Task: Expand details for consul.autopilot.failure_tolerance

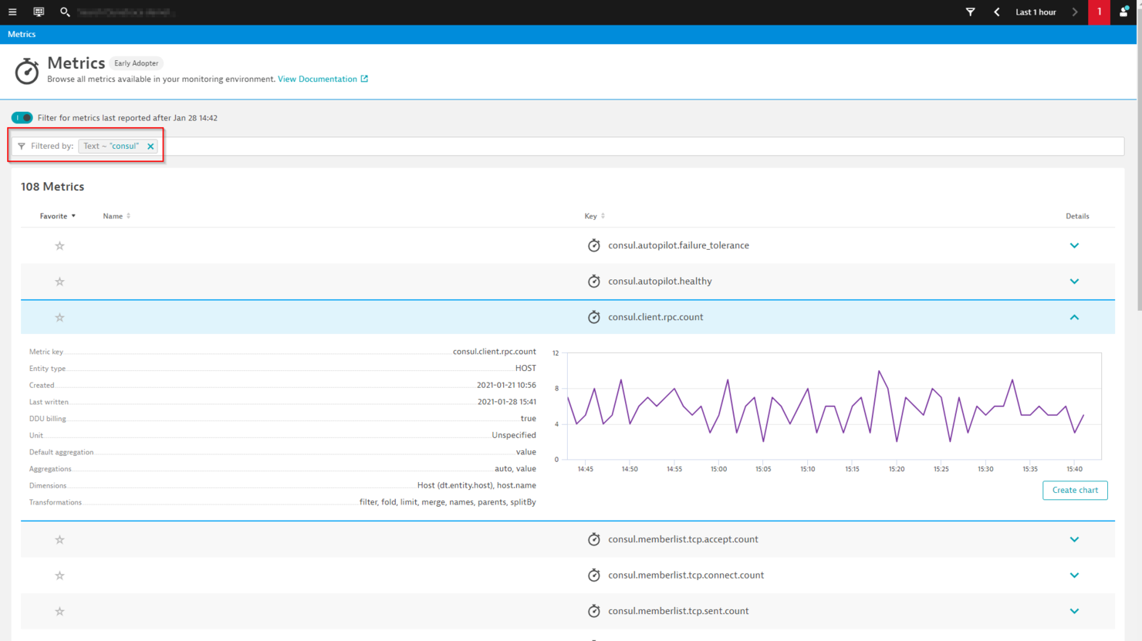Action: coord(1074,245)
